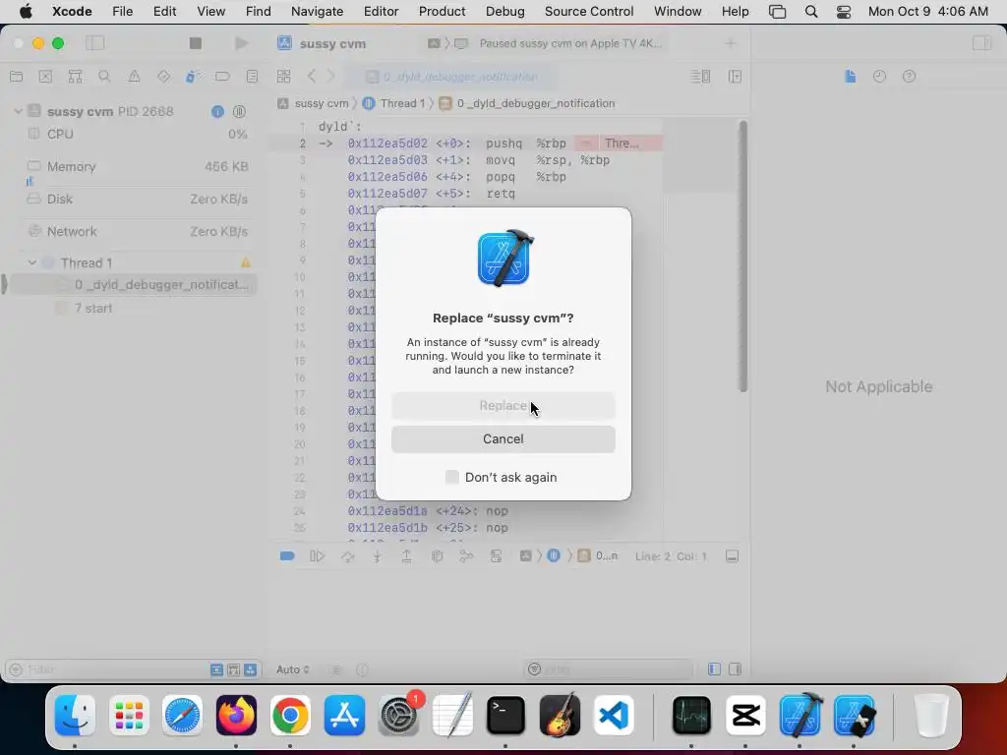Open the Xcode File menu
This screenshot has height=755, width=1007.
pyautogui.click(x=122, y=12)
